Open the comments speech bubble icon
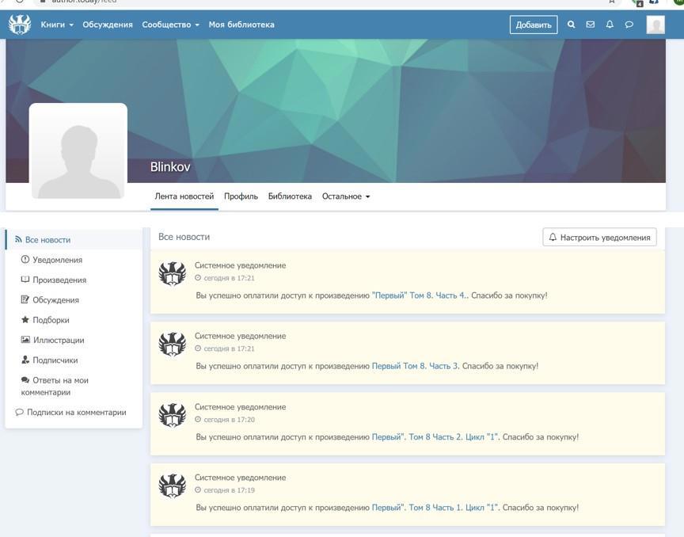This screenshot has height=537, width=684. tap(629, 25)
